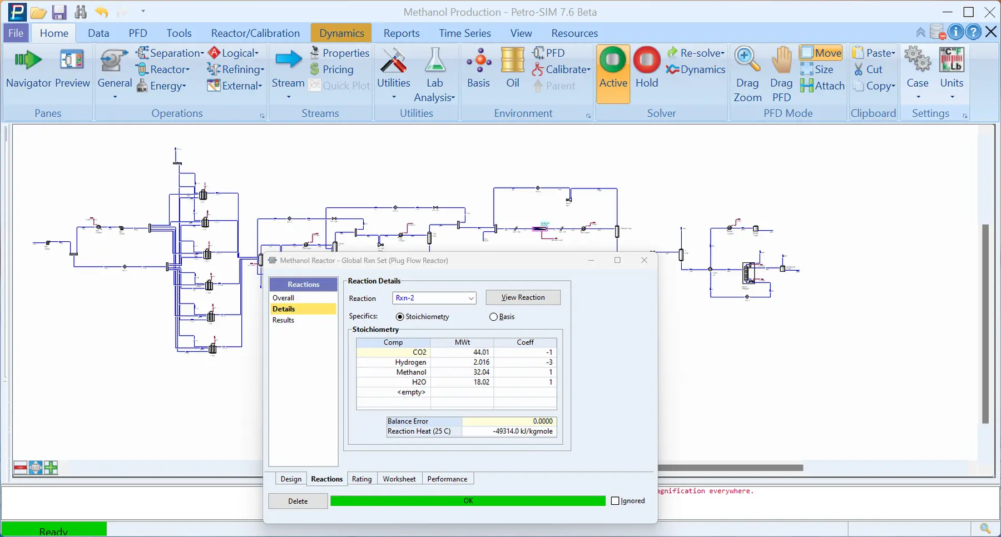This screenshot has height=537, width=1001.
Task: Open the Lab Analysis tool
Action: point(434,74)
